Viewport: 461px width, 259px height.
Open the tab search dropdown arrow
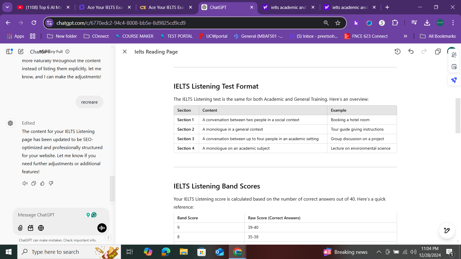[x=7, y=7]
